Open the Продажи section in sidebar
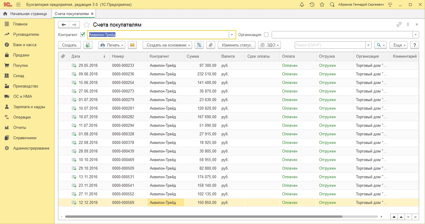 tap(21, 55)
